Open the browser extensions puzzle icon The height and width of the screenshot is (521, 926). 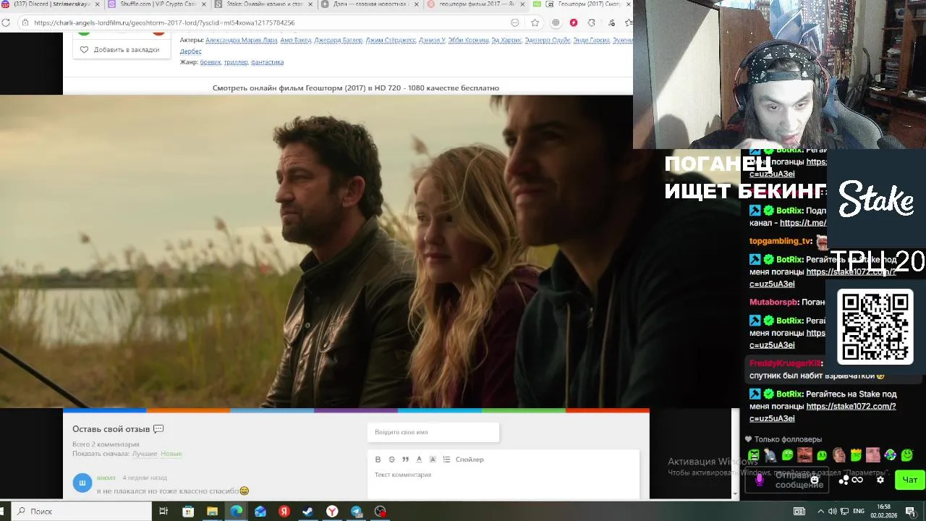[x=592, y=22]
